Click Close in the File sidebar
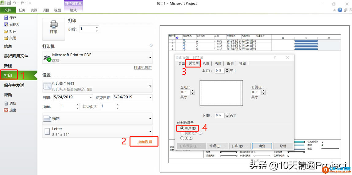The image size is (352, 175). pos(10,38)
